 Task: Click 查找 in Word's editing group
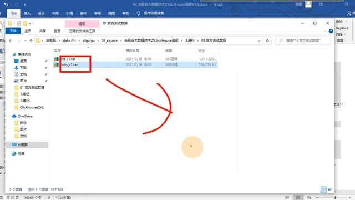[339, 22]
